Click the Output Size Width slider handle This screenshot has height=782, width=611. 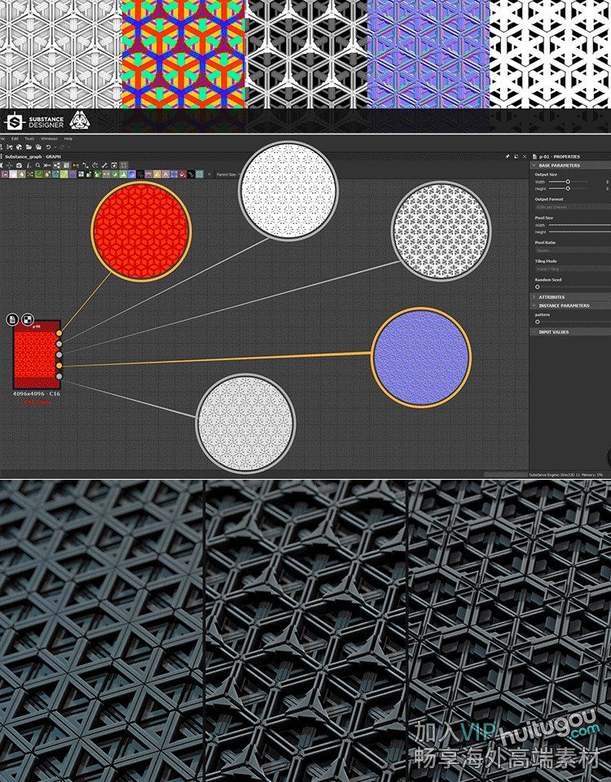tap(568, 181)
